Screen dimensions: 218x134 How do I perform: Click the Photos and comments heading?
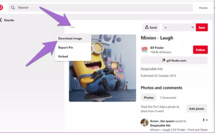pos(162,88)
